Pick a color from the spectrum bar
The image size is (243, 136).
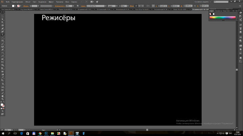[222, 18]
